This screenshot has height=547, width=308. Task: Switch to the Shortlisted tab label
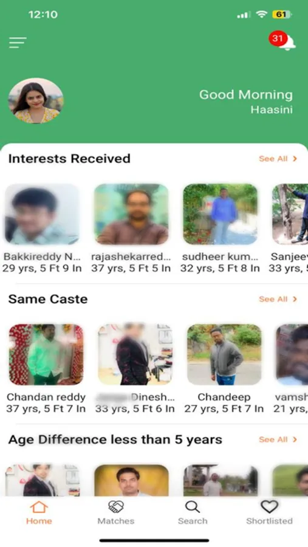269,521
